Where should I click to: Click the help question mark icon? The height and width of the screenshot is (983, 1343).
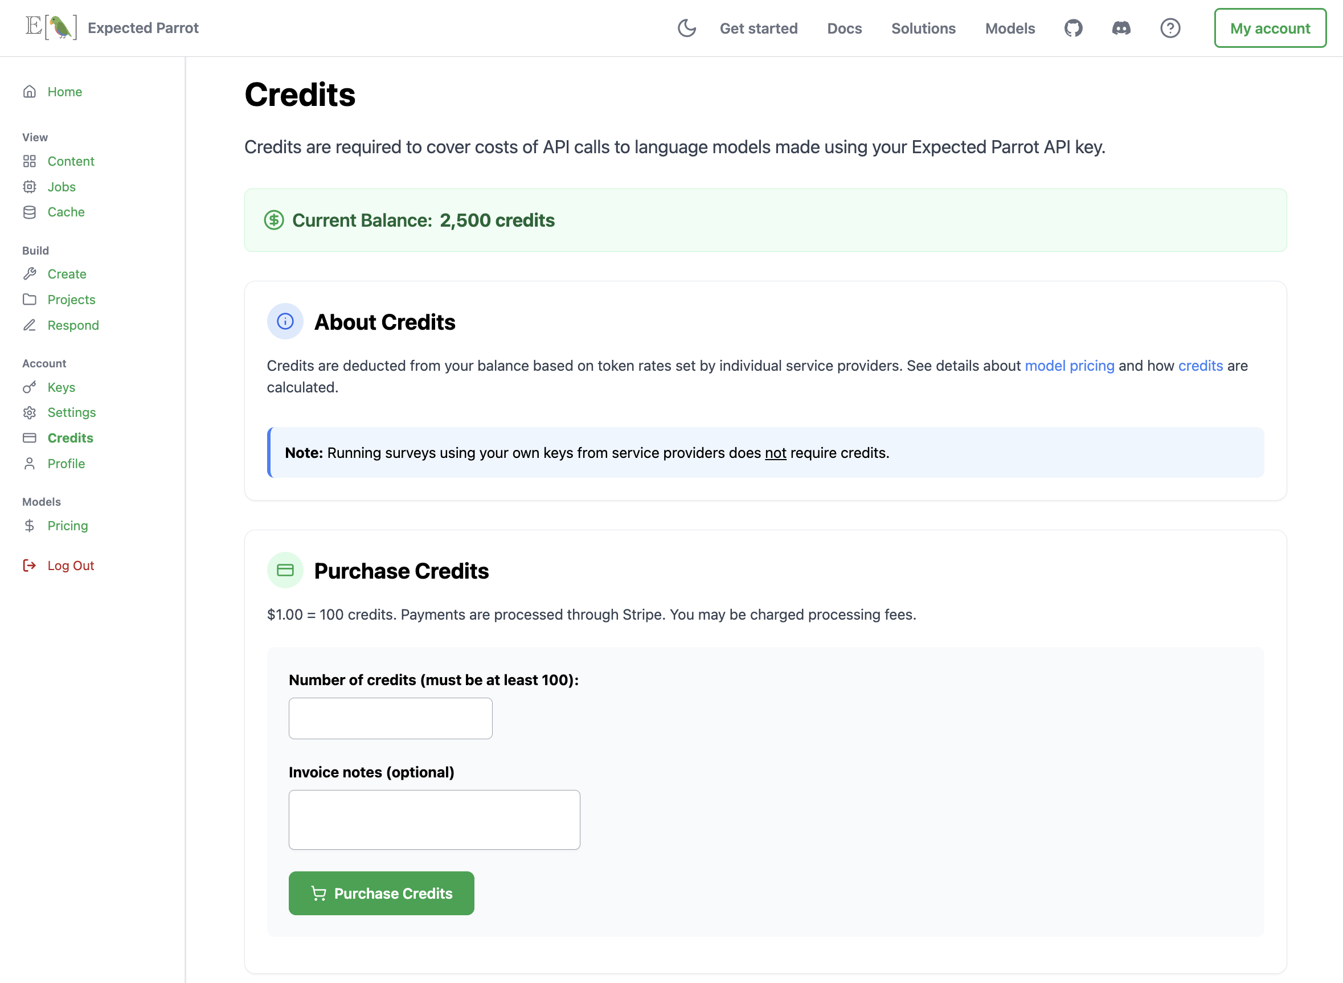click(x=1170, y=28)
